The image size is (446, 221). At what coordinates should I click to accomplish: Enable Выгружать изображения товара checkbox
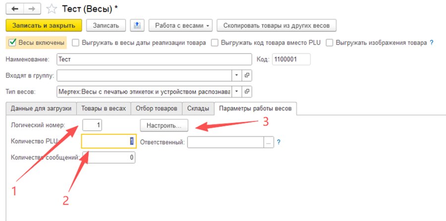[330, 43]
